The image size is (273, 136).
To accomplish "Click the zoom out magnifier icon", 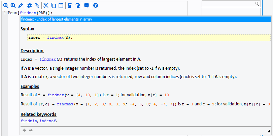I will tap(13, 6).
